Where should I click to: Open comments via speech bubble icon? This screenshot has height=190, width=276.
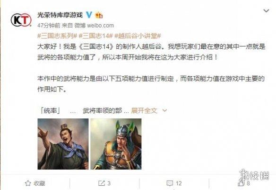coord(170,183)
